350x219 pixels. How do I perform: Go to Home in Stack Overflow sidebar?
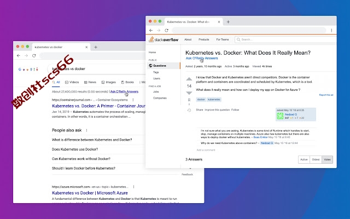[152, 53]
